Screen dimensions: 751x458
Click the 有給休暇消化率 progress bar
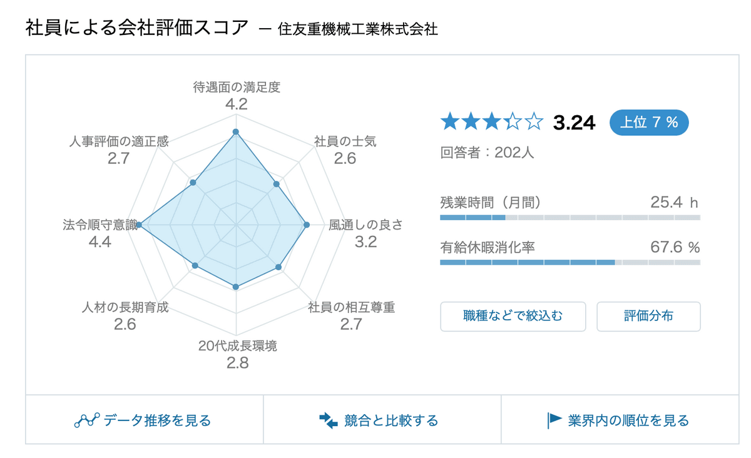click(x=570, y=262)
